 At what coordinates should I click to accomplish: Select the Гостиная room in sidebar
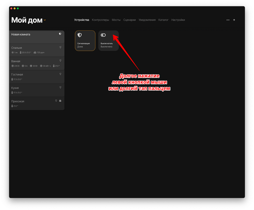pyautogui.click(x=33, y=76)
